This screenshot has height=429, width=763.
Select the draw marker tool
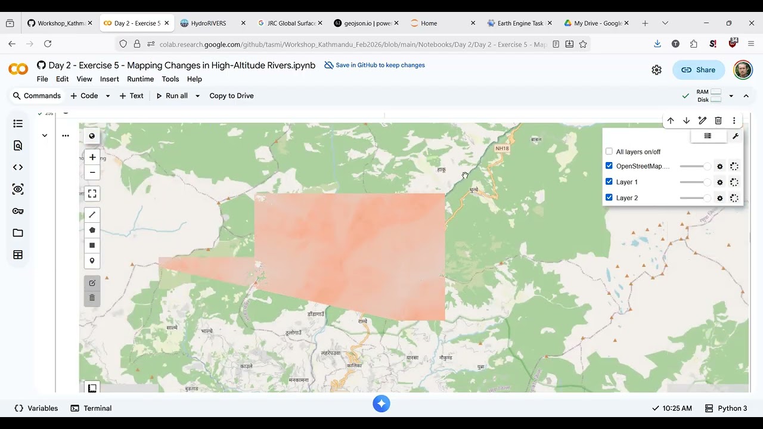pyautogui.click(x=92, y=261)
